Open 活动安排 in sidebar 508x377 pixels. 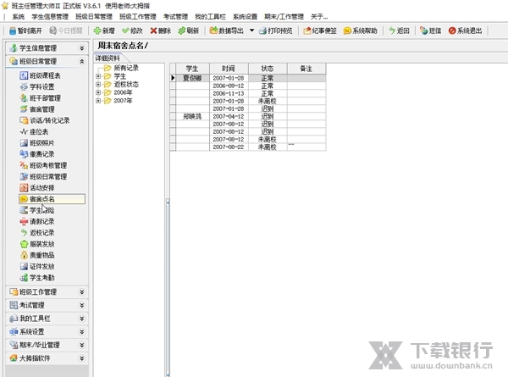(x=37, y=188)
